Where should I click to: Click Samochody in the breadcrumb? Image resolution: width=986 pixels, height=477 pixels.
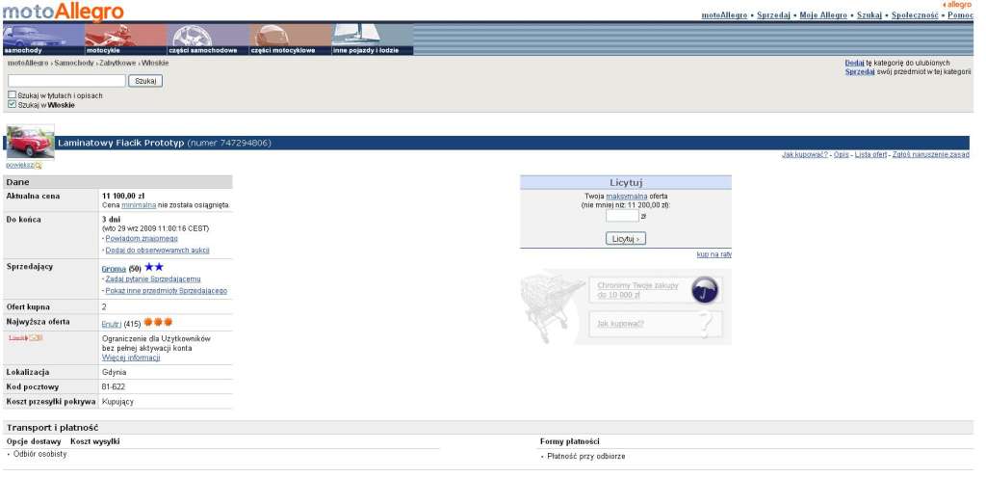[74, 64]
